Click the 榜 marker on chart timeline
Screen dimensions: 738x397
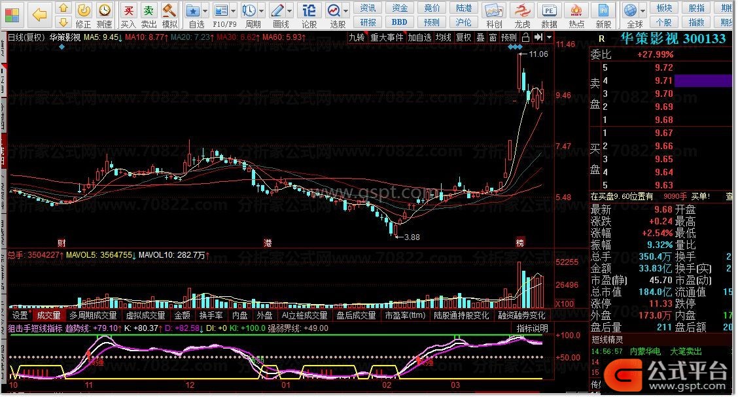pyautogui.click(x=520, y=243)
